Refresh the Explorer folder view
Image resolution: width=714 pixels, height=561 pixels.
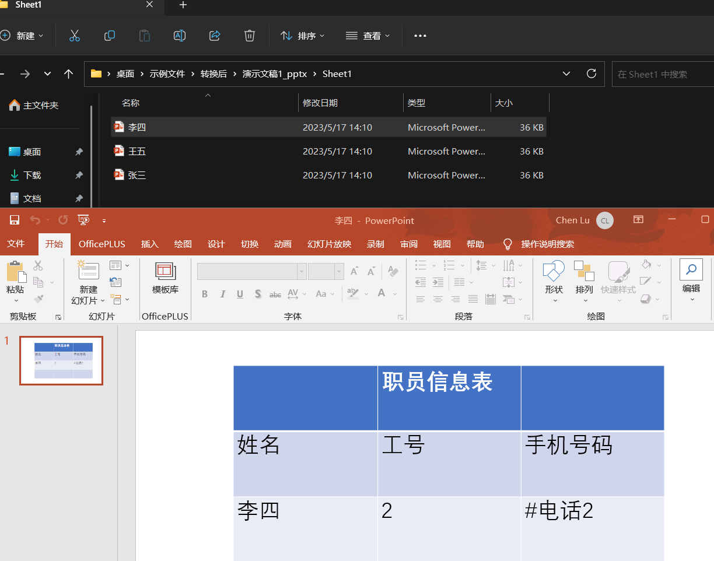pos(591,74)
